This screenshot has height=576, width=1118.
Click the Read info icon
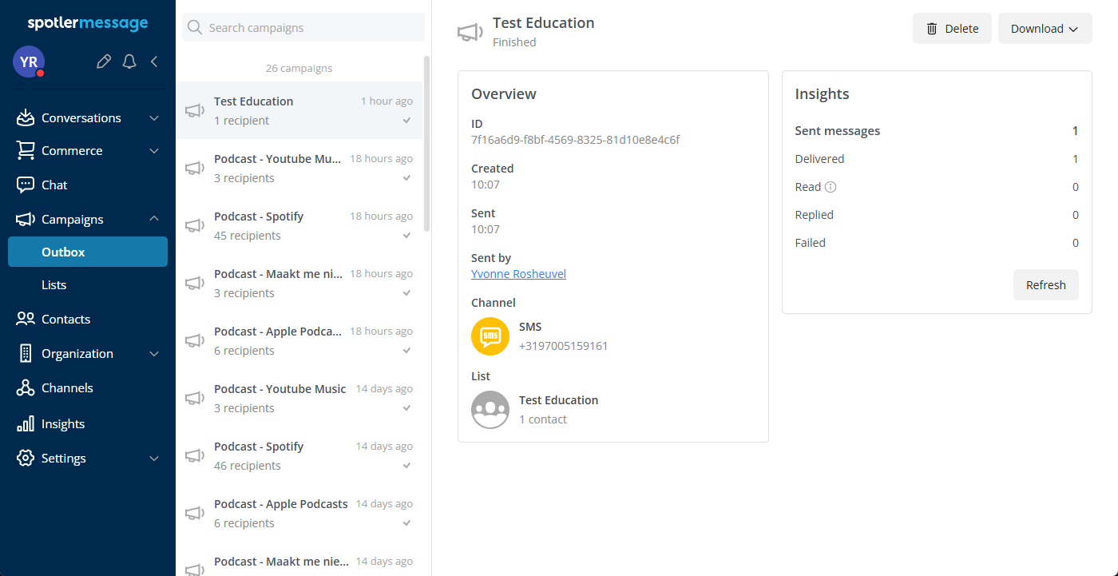point(831,187)
